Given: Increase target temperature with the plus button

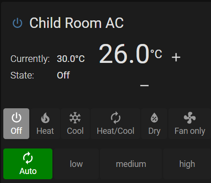Looking at the screenshot, I should pyautogui.click(x=176, y=57).
